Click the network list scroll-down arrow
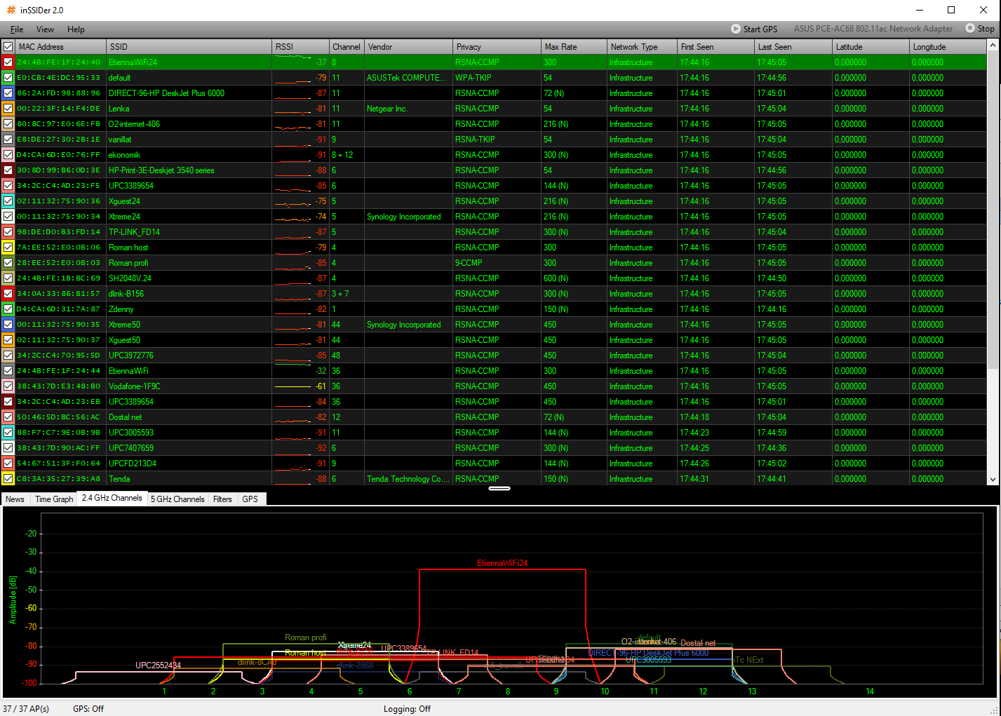This screenshot has height=716, width=1001. (x=993, y=480)
